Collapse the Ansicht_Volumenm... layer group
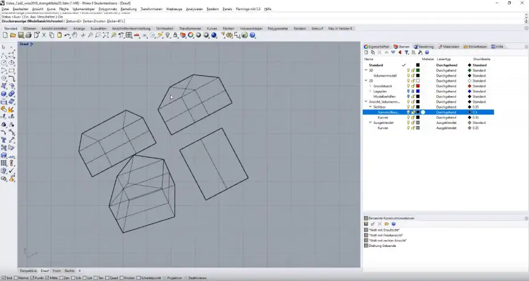 [x=366, y=102]
